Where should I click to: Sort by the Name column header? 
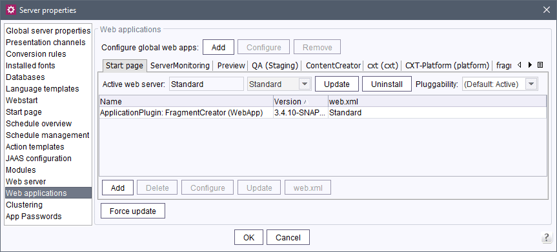[186, 102]
